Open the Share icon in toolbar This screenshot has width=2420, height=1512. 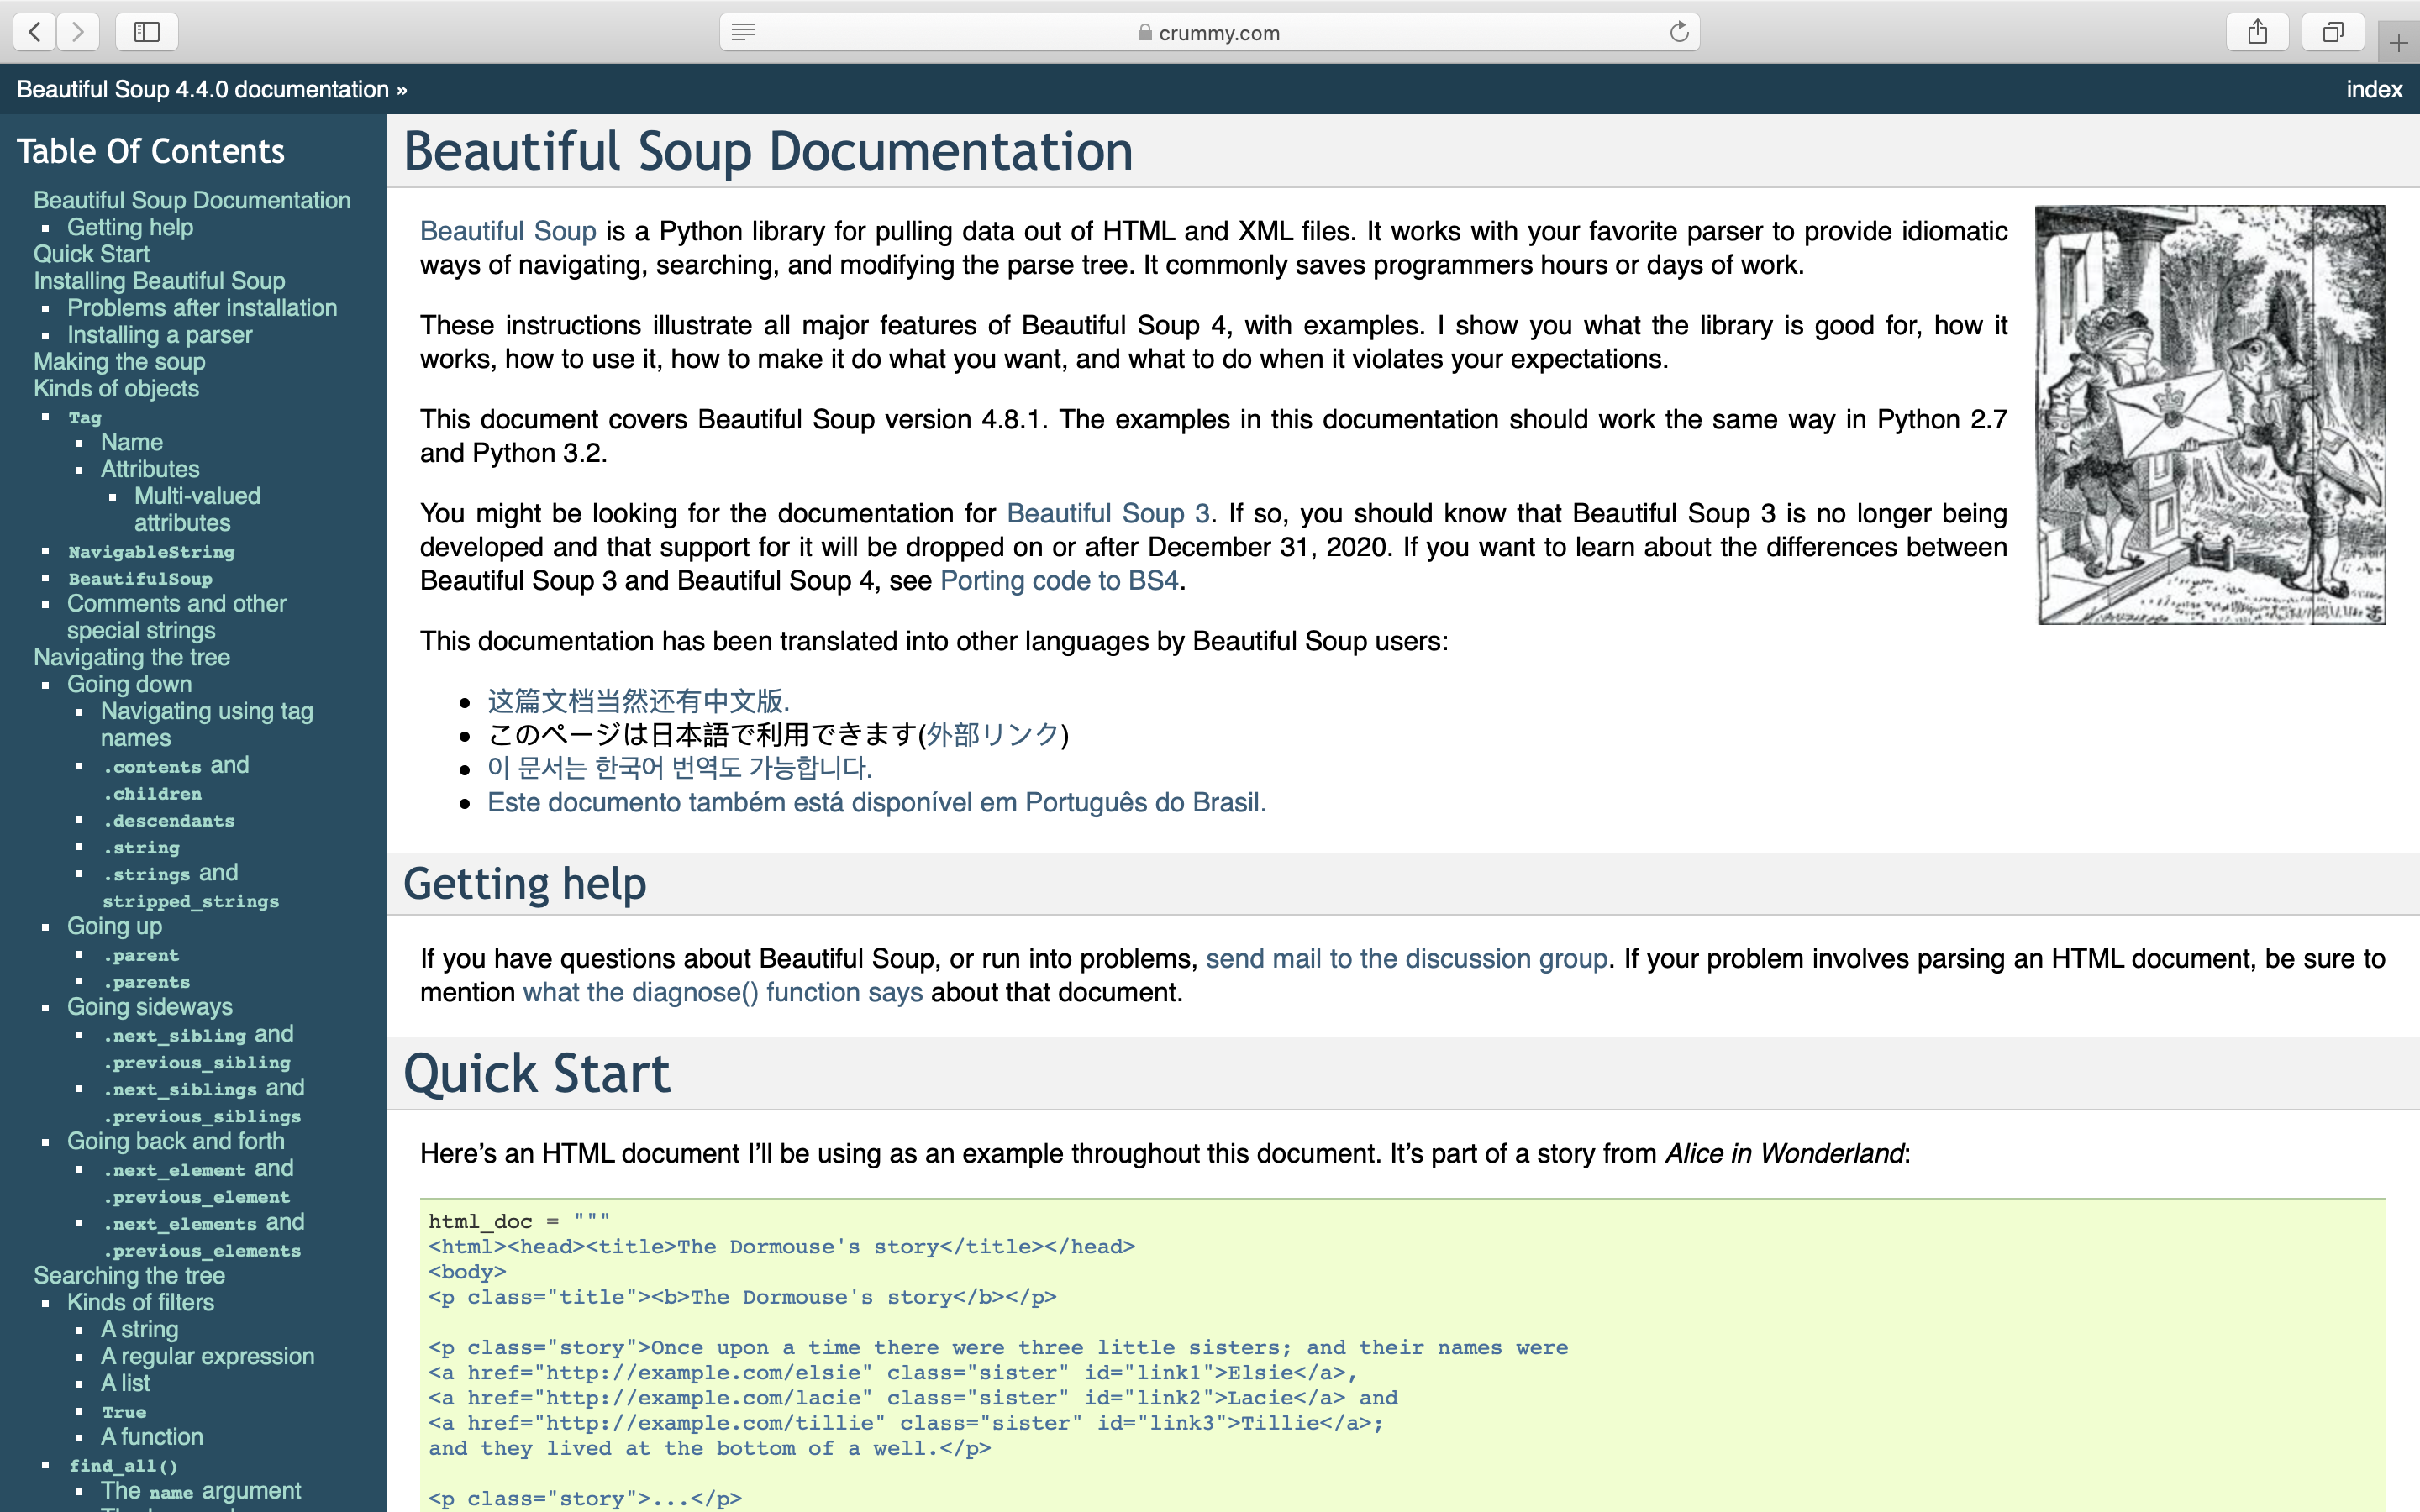(x=2257, y=32)
